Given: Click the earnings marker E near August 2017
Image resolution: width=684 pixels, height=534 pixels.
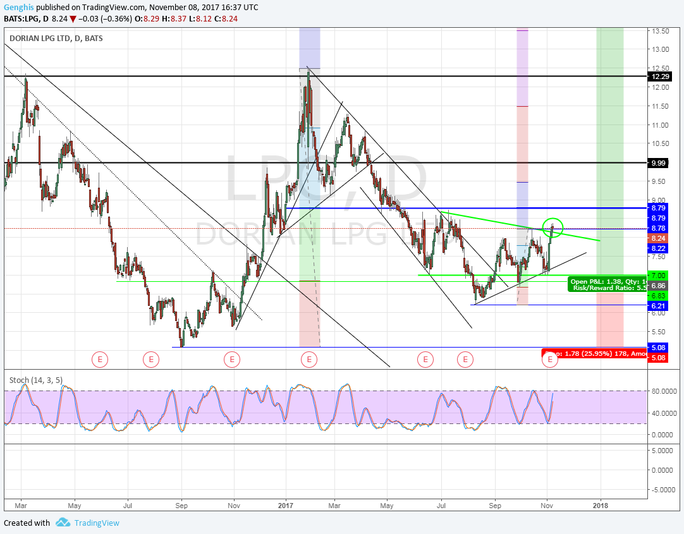Looking at the screenshot, I should (465, 360).
